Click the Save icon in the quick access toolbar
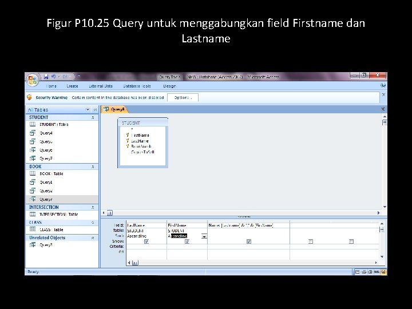This screenshot has width=412, height=309. tap(46, 77)
